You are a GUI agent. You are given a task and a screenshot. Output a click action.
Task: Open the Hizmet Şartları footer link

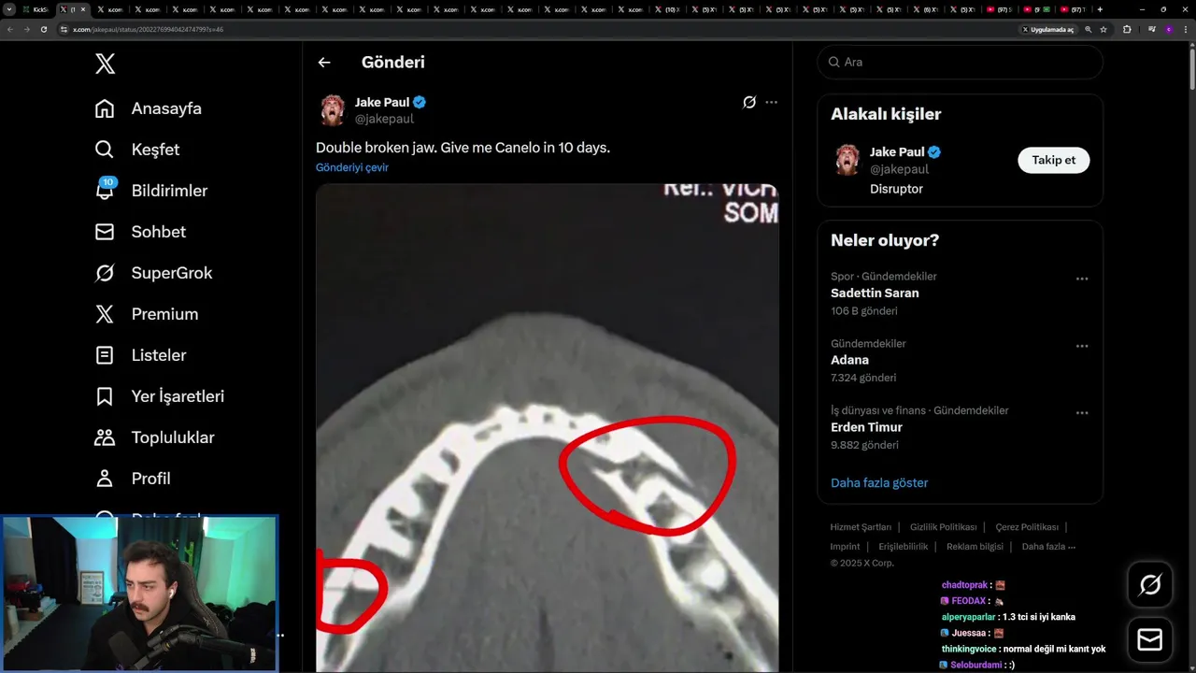click(x=861, y=527)
